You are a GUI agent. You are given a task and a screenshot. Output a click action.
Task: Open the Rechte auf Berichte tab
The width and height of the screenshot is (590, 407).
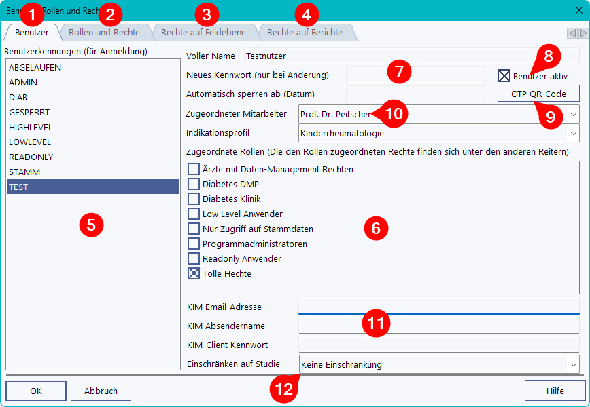pos(305,33)
